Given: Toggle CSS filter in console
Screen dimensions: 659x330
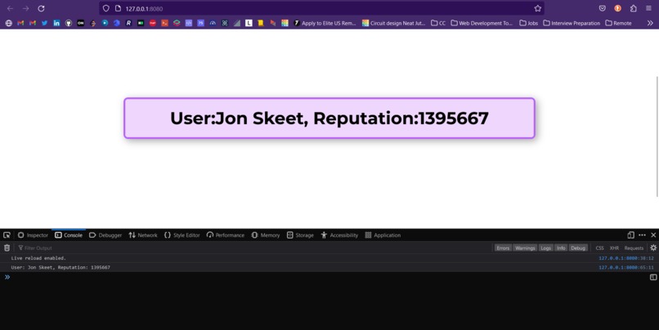Looking at the screenshot, I should [600, 247].
